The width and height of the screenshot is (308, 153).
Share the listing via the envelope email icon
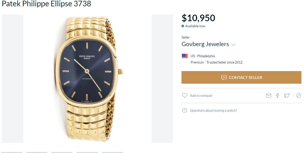click(x=269, y=96)
